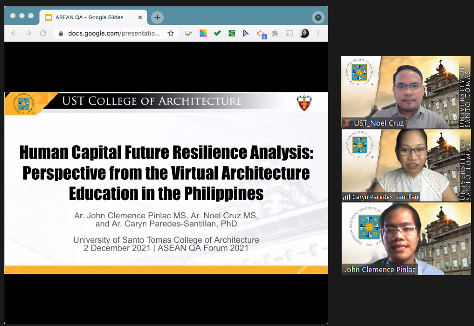Viewport: 474px width, 326px height.
Task: Click the monitor with green arrow extension
Action: pyautogui.click(x=189, y=33)
